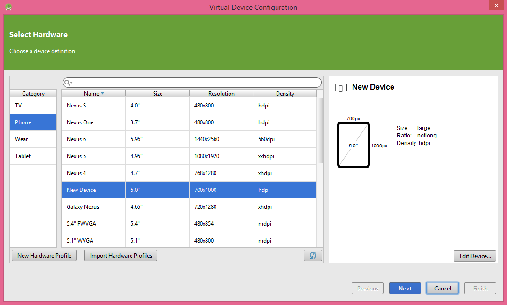Click New Hardware Profile button
Screen dimensions: 507x305
(44, 256)
